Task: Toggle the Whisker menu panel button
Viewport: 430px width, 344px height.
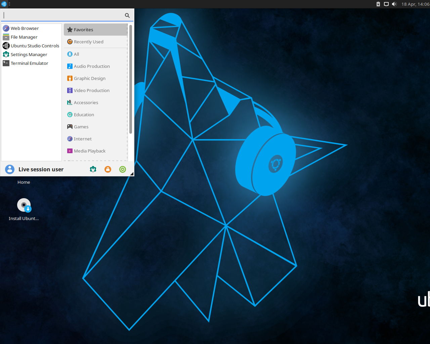Action: pos(4,4)
